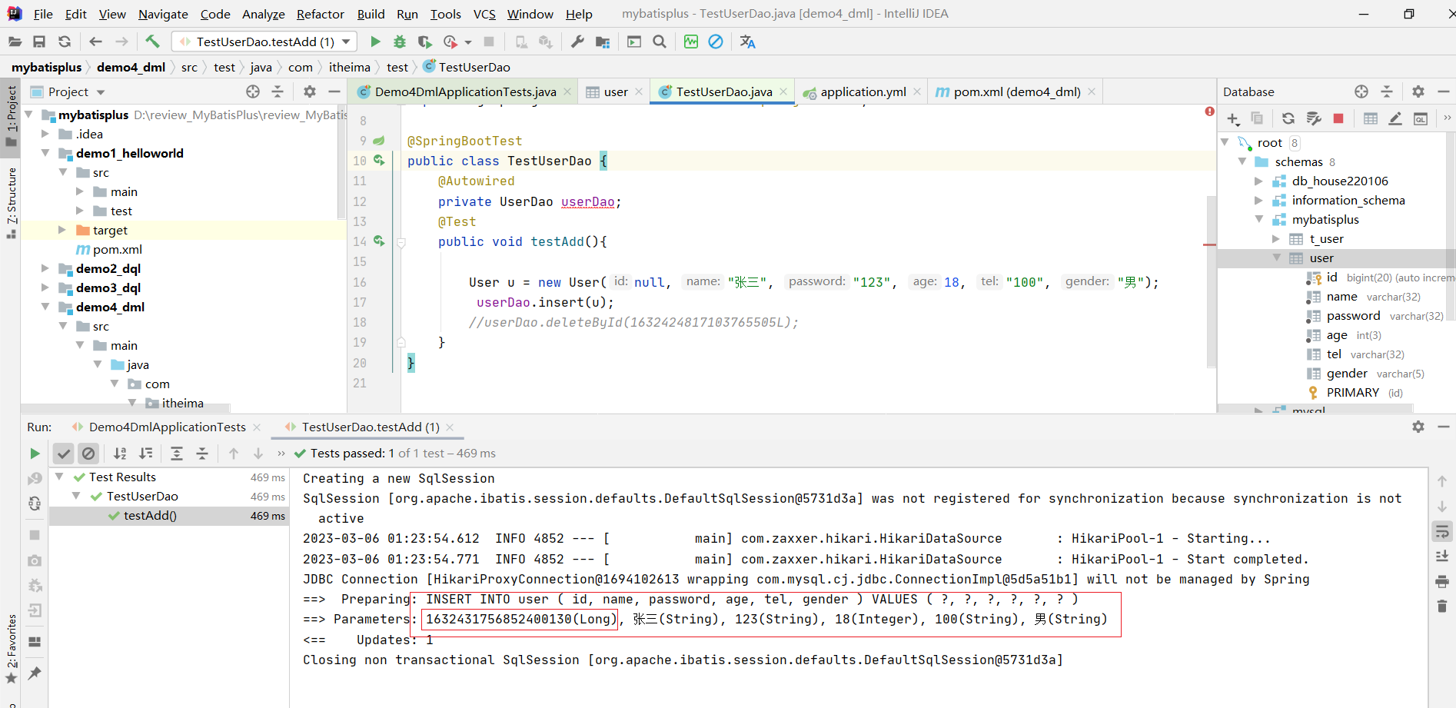Click the red stop icon in Database toolbar

click(x=1338, y=118)
